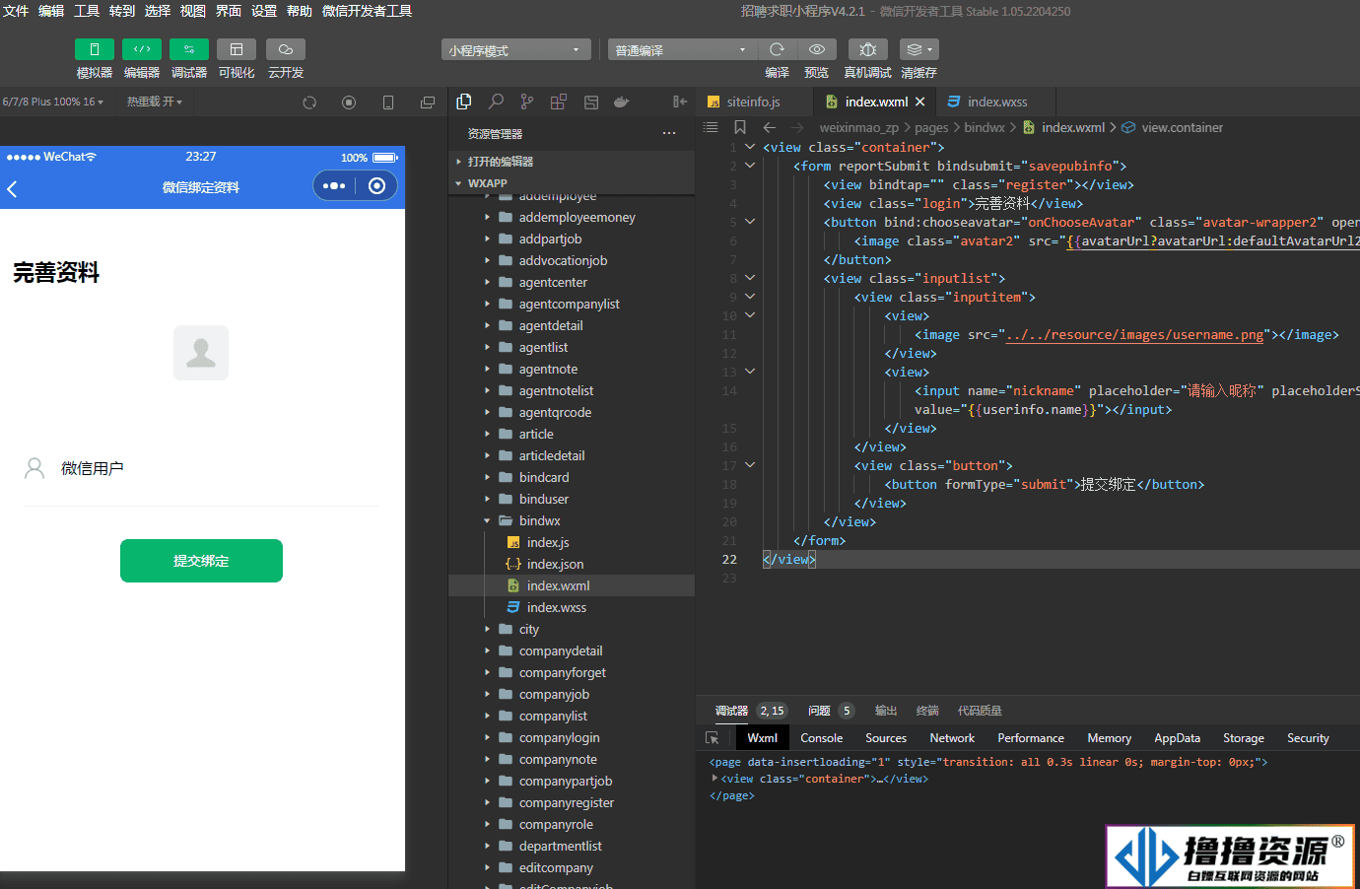Switch to index.wxss editor tab

(996, 102)
